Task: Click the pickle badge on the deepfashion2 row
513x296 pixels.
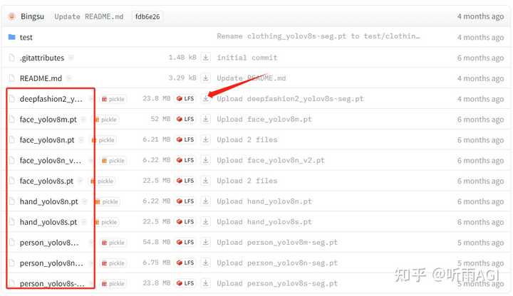Action: (113, 99)
